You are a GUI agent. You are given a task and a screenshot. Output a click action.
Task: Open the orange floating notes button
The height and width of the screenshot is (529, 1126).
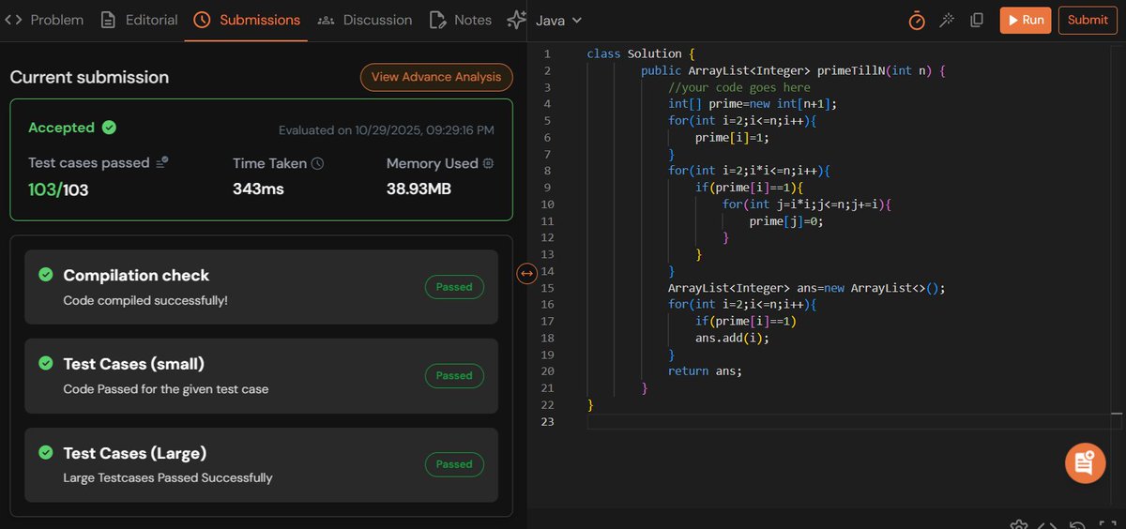pos(1086,461)
